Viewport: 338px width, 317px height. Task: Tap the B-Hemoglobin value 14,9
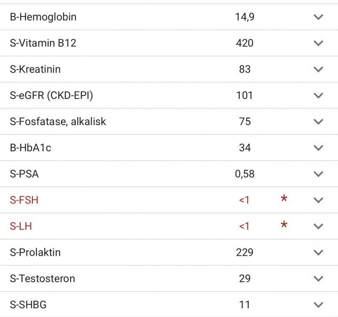click(x=245, y=17)
